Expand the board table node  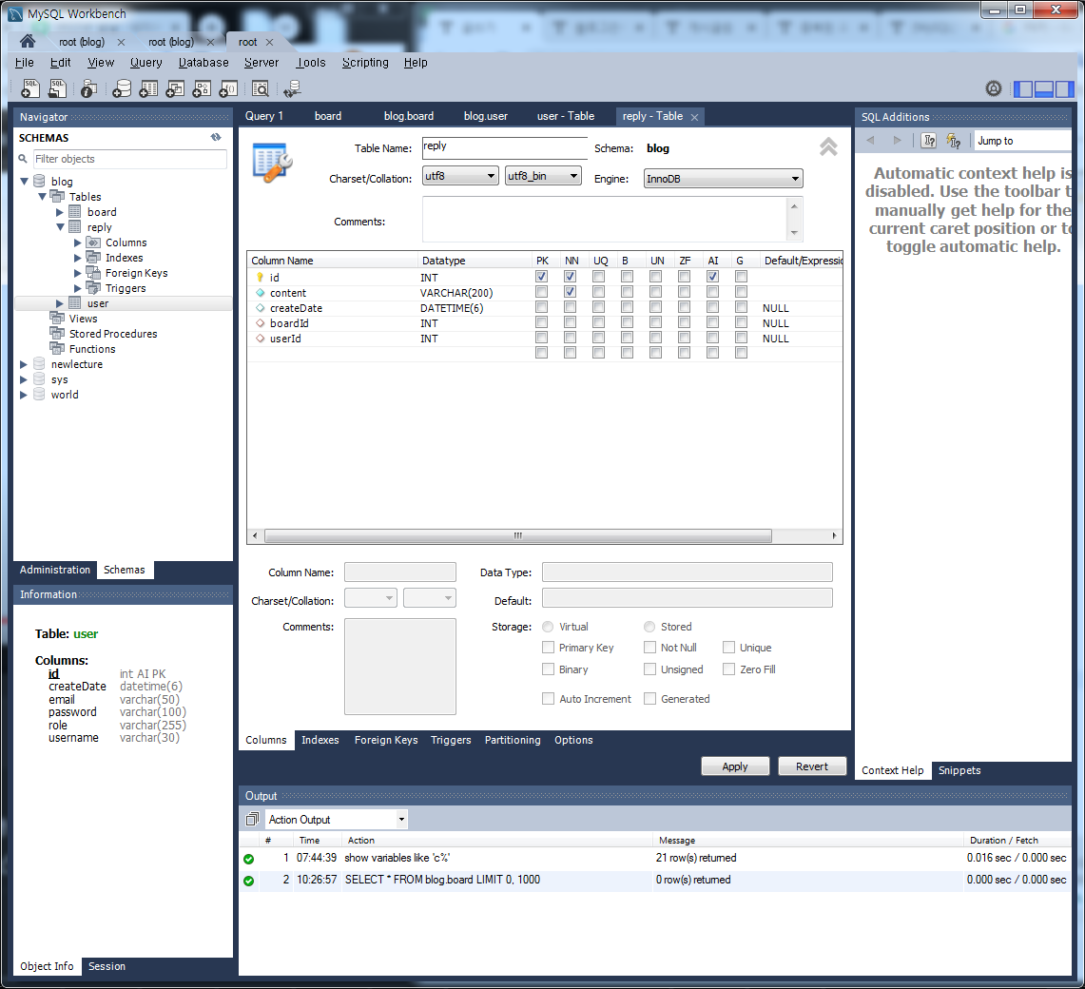60,212
